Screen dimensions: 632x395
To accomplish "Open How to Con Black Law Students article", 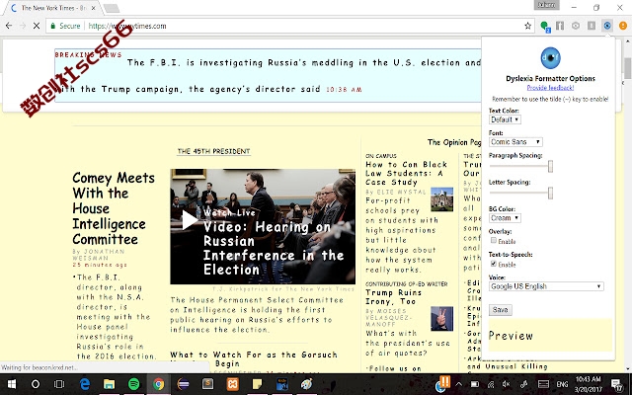I will [406, 174].
